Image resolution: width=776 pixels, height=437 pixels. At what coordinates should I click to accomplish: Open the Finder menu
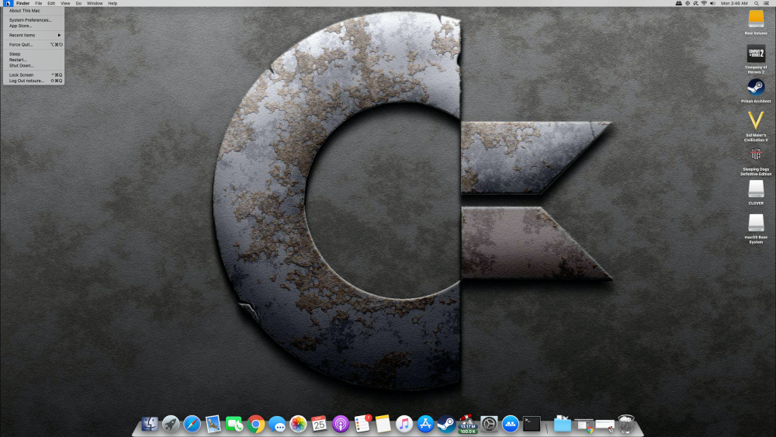click(x=23, y=3)
